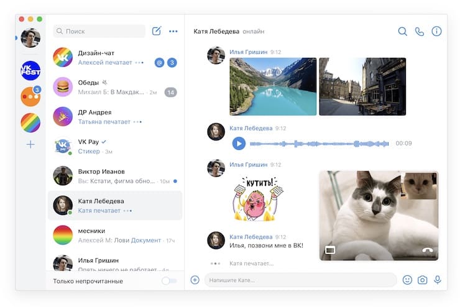The image size is (460, 307).
Task: Click the Напишите Кате message field
Action: (x=300, y=280)
